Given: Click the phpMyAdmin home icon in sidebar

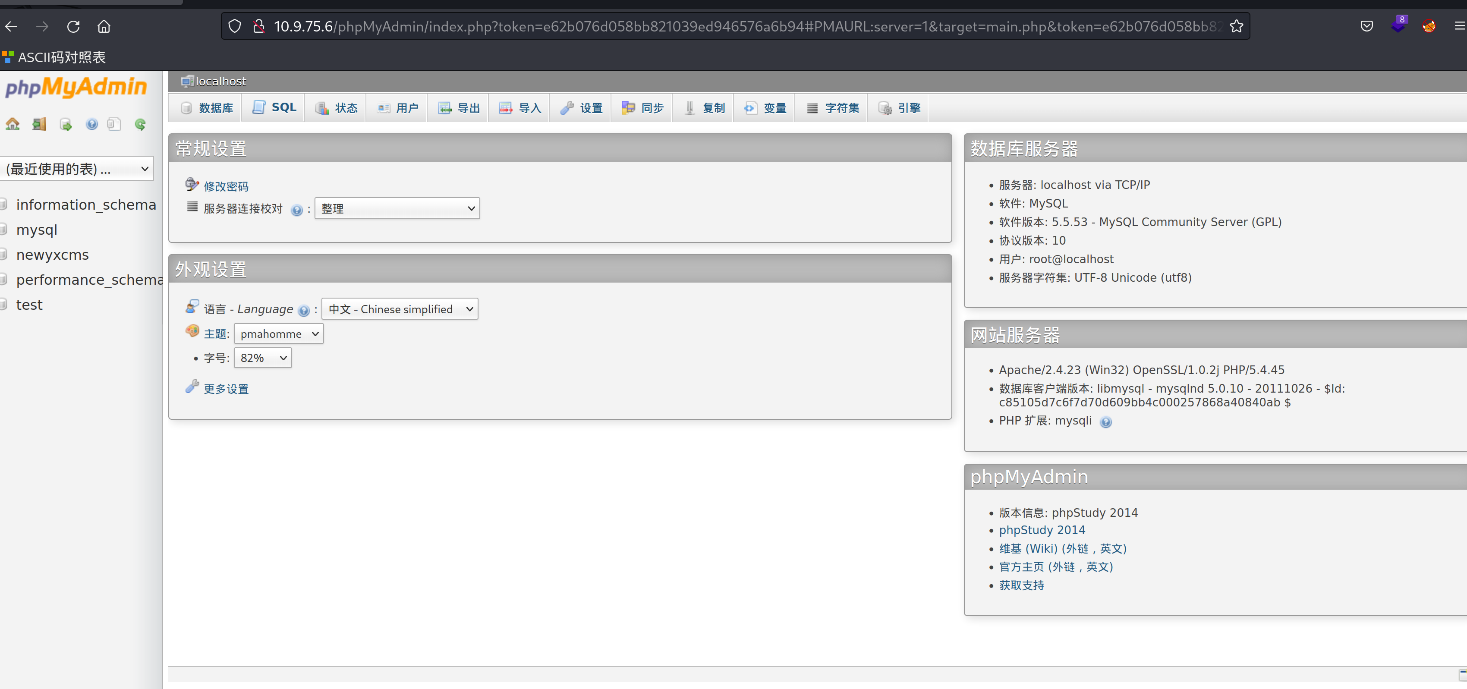Looking at the screenshot, I should (13, 124).
